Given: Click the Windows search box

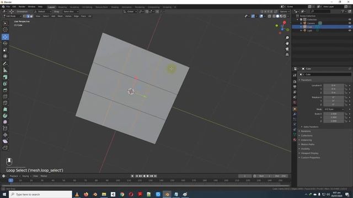Looking at the screenshot, I should point(40,194).
